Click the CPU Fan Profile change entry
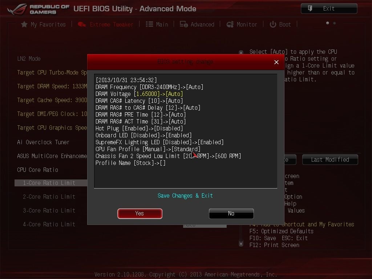Image resolution: width=372 pixels, height=279 pixels. coord(148,149)
